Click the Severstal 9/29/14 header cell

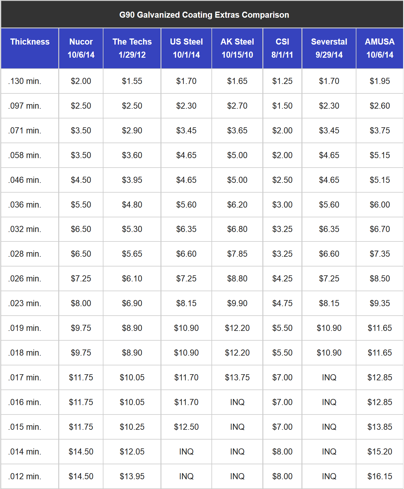click(x=329, y=48)
